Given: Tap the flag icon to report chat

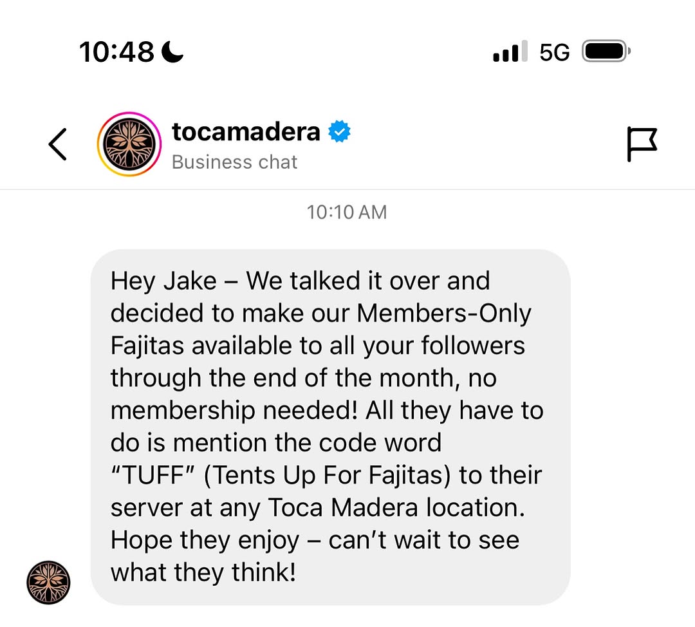Looking at the screenshot, I should (642, 144).
